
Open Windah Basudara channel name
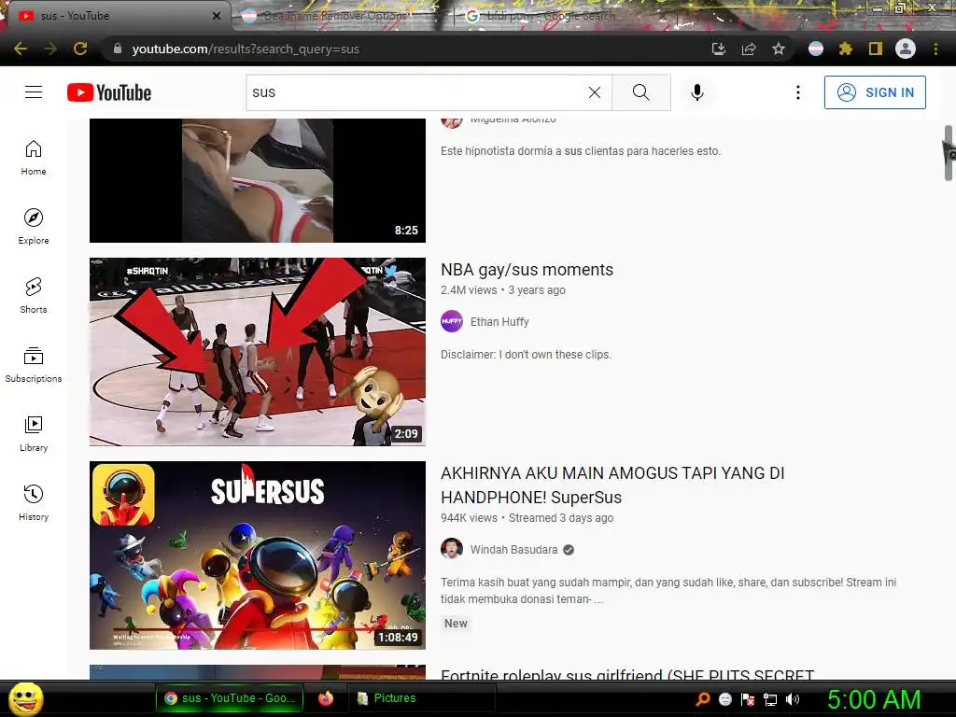pyautogui.click(x=513, y=550)
